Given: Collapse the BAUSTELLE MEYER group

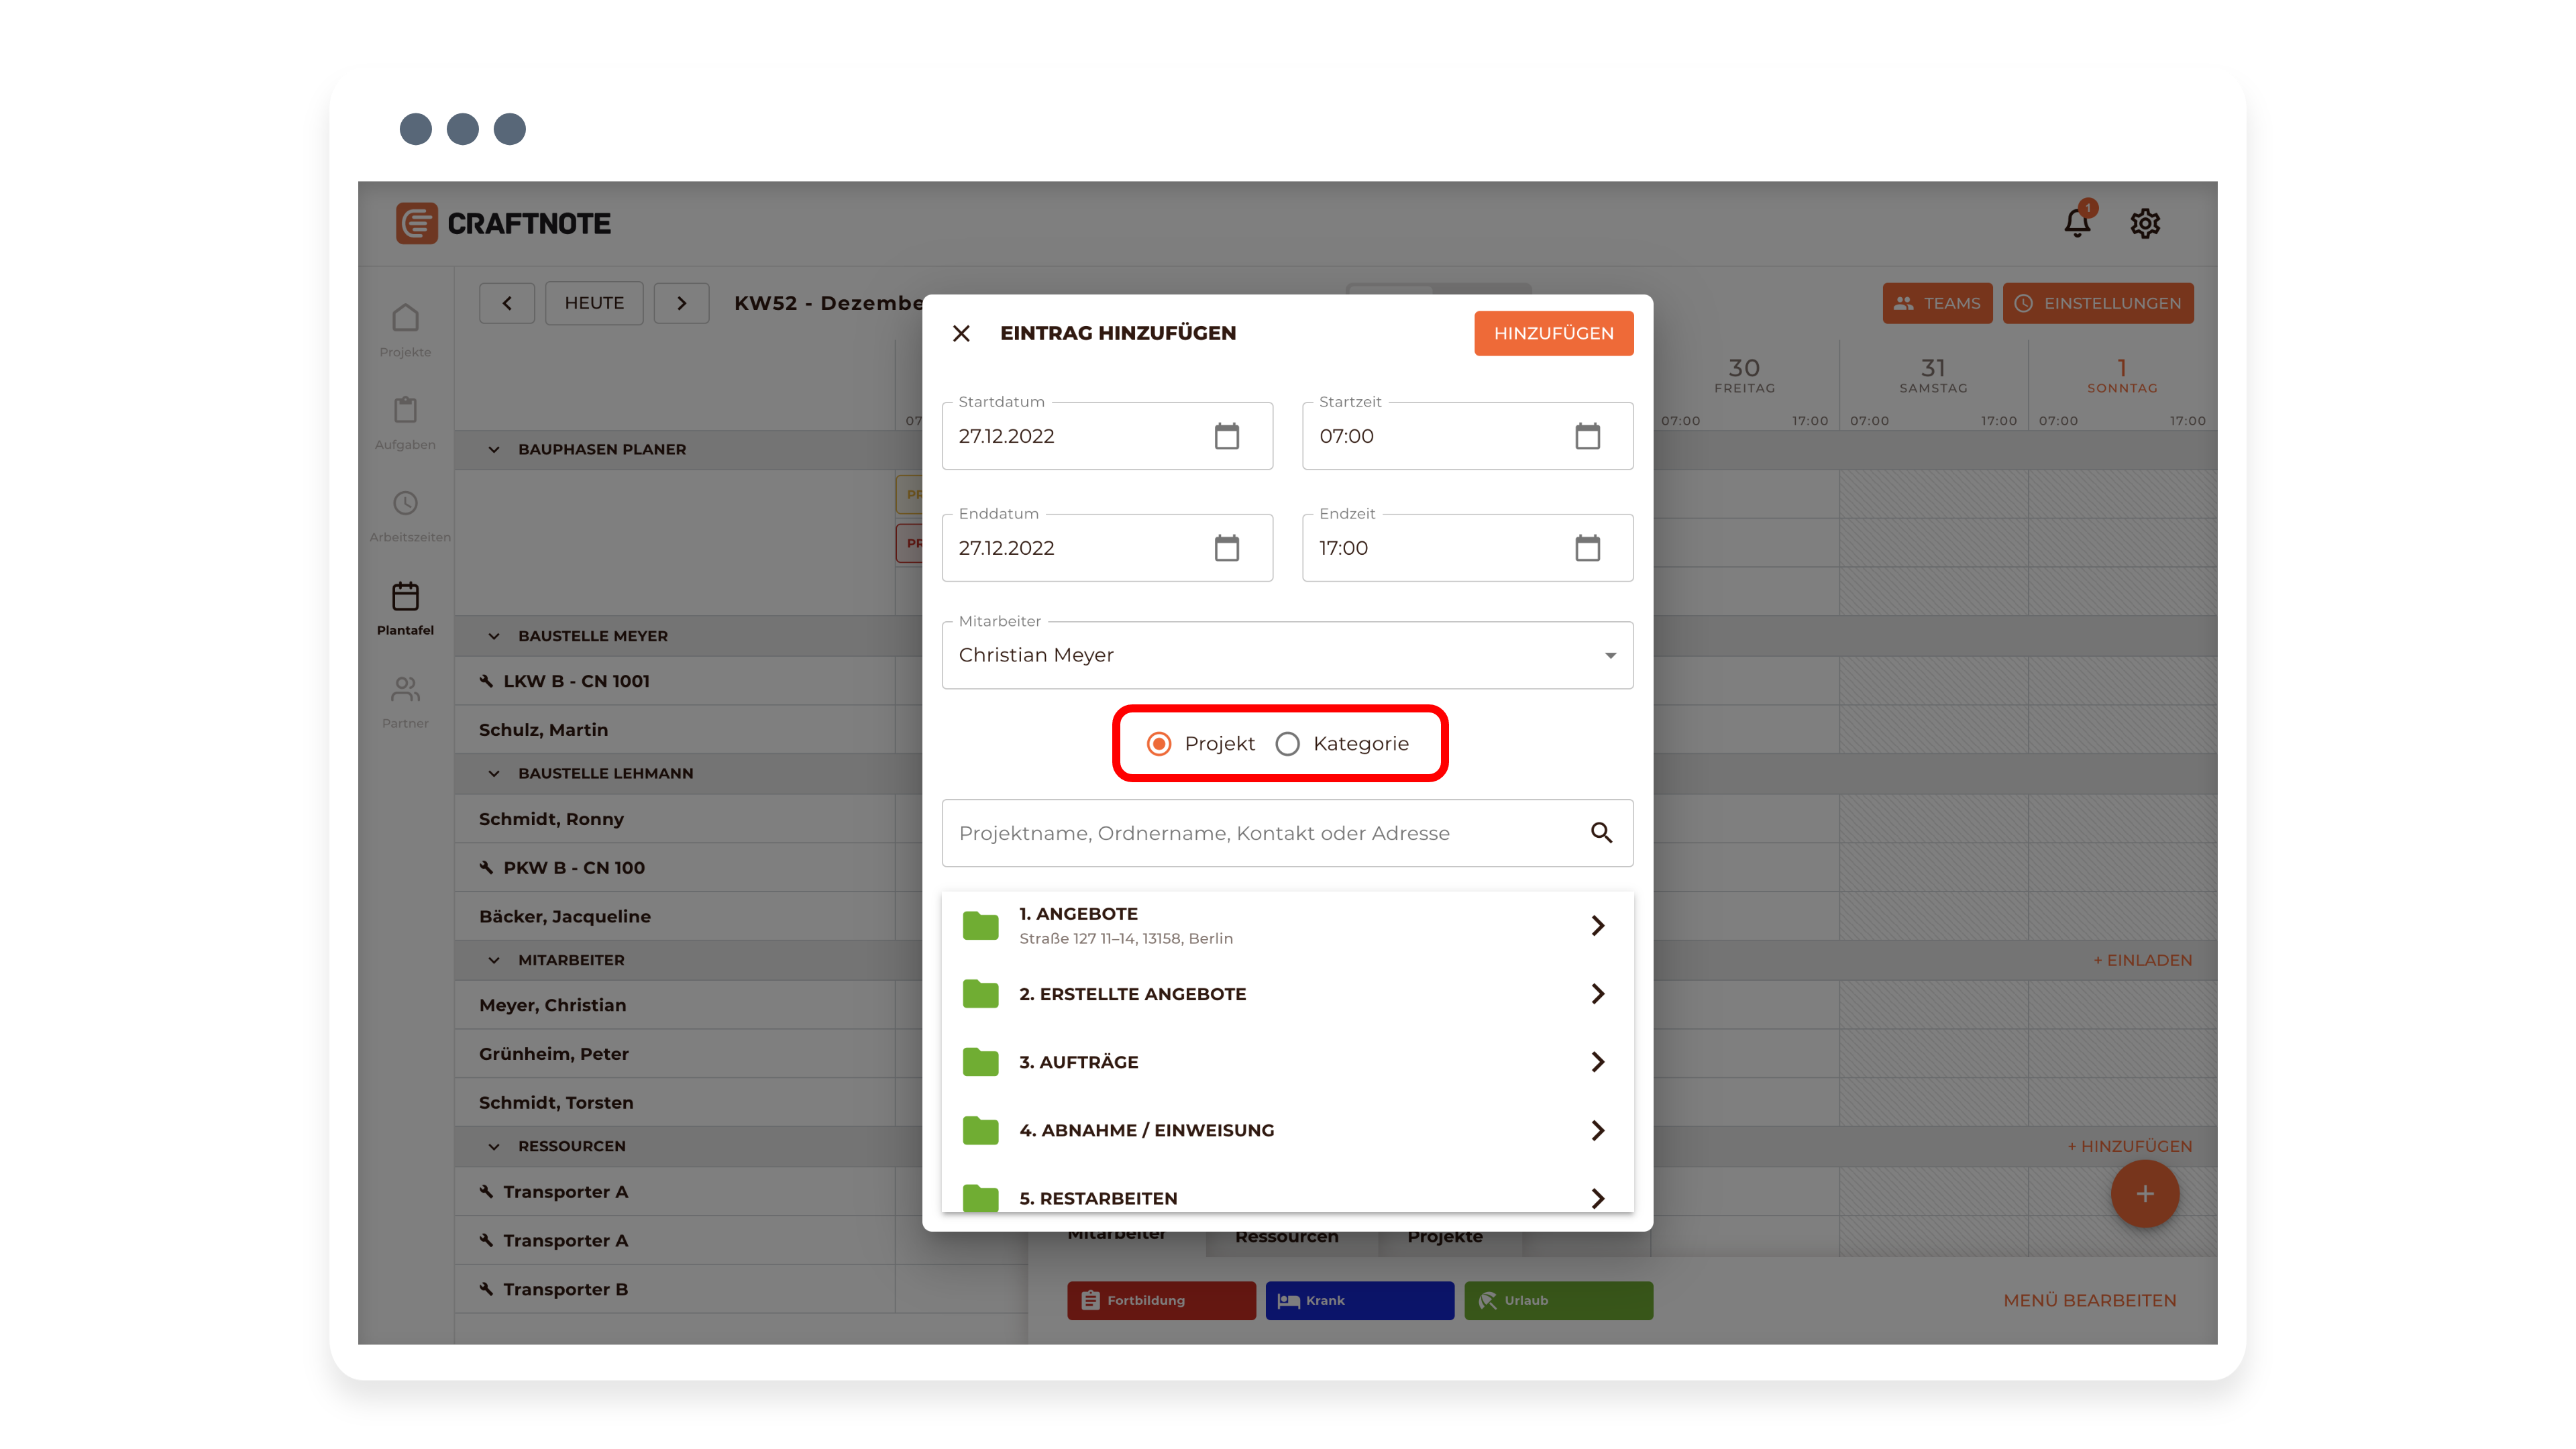Looking at the screenshot, I should 494,636.
